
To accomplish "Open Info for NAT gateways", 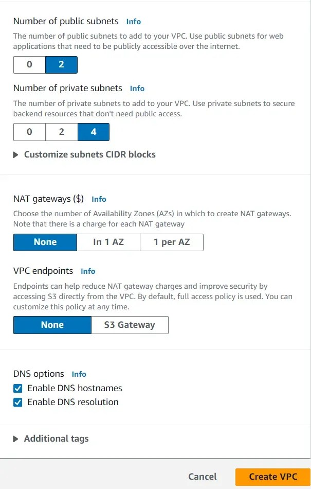I will coord(99,199).
